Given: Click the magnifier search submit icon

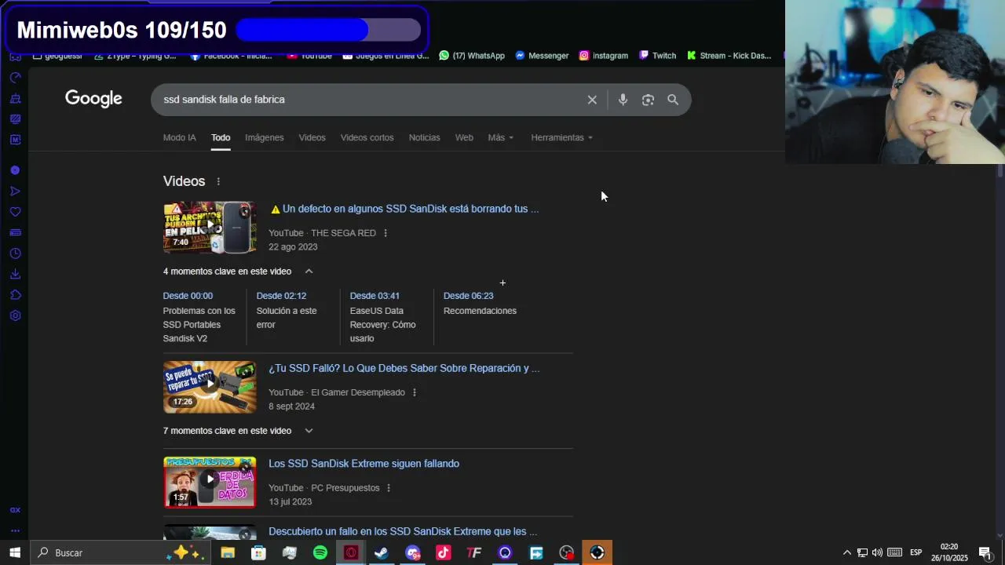Looking at the screenshot, I should point(673,100).
